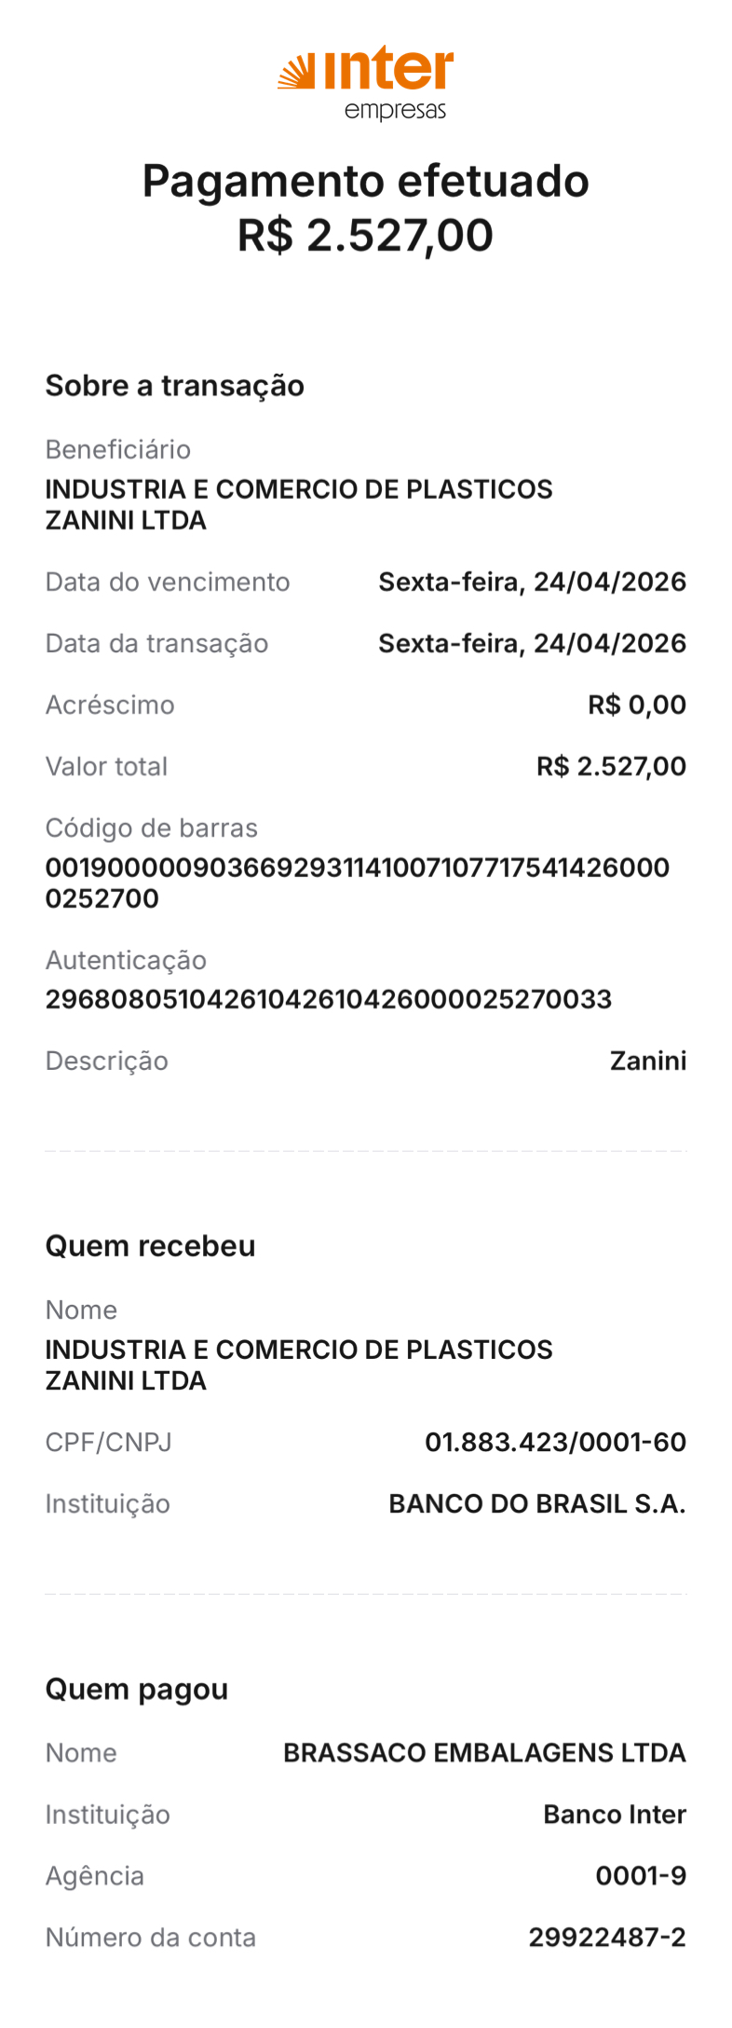Select payer name "BRASSACO EMBALAGENS LTDA"

coord(484,1753)
